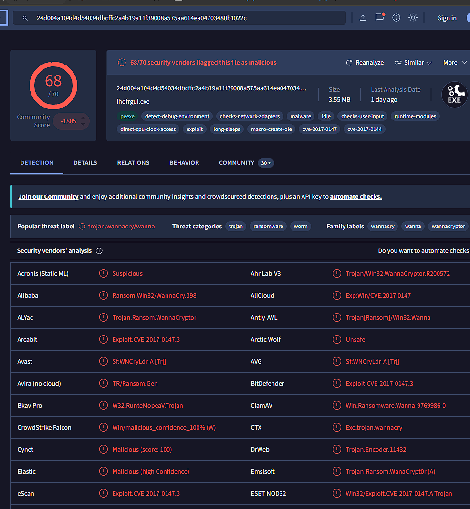470x509 pixels.
Task: Click the macro-create-ole tag
Action: 272,129
